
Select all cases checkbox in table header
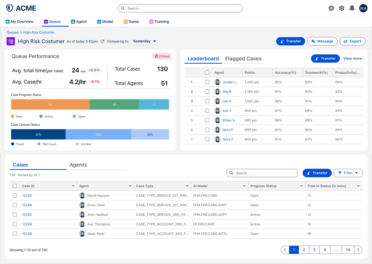15,186
